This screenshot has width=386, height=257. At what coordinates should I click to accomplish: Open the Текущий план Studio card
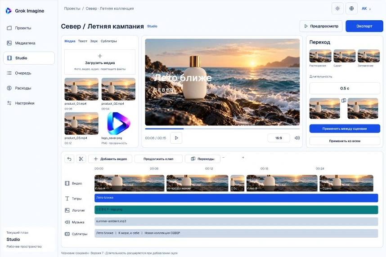[x=29, y=239]
